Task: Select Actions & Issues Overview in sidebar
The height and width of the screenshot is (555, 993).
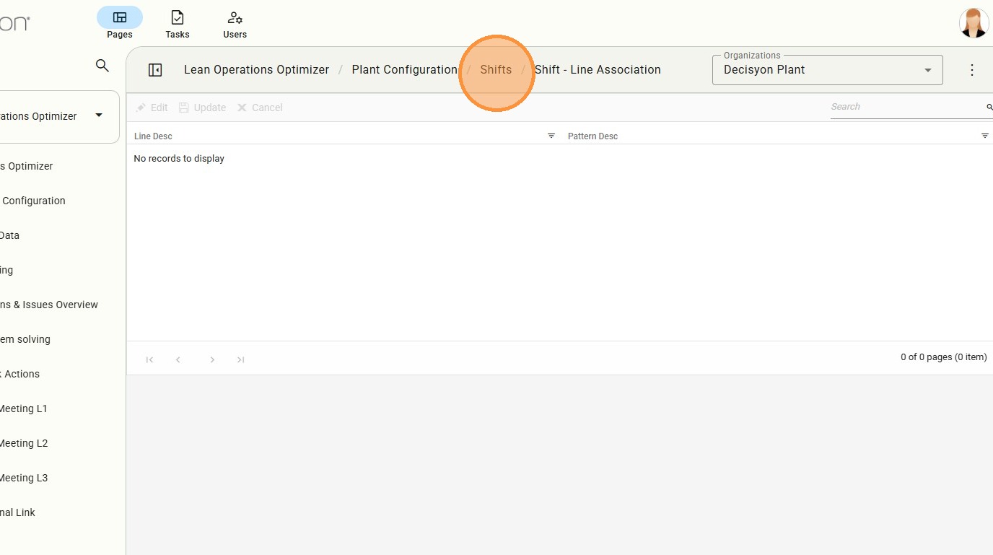Action: tap(49, 305)
